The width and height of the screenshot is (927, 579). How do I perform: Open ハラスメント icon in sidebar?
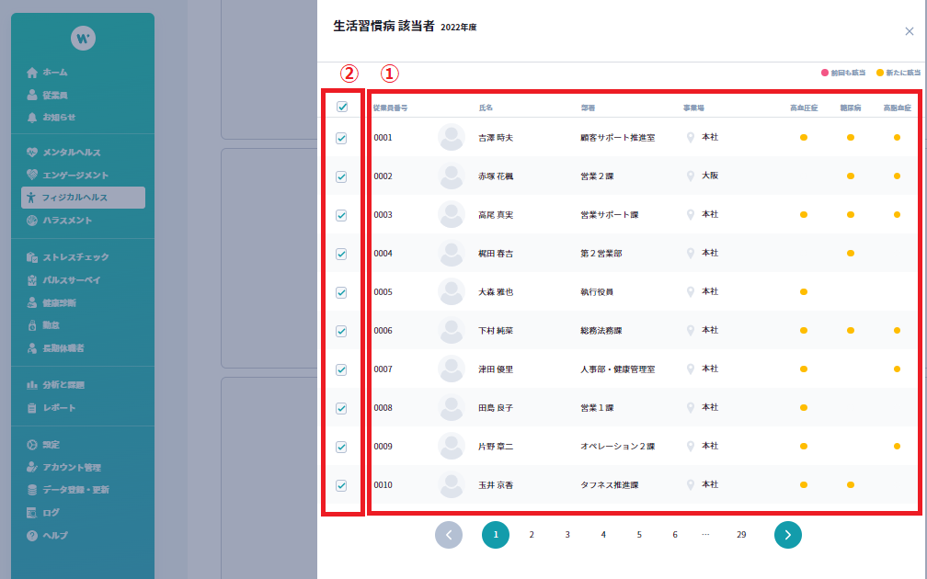32,221
